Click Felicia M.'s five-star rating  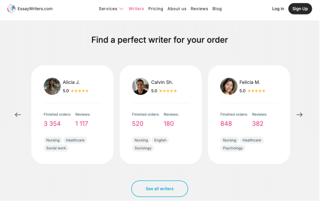coord(256,91)
